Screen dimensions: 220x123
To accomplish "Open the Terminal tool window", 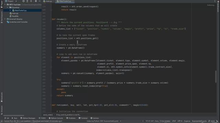I will 83,118.
